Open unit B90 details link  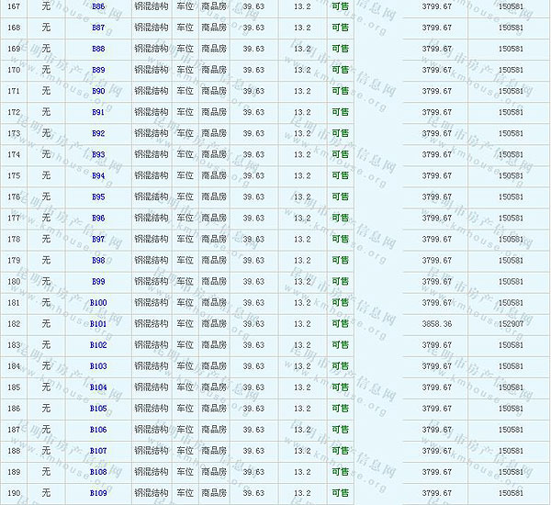pyautogui.click(x=98, y=91)
